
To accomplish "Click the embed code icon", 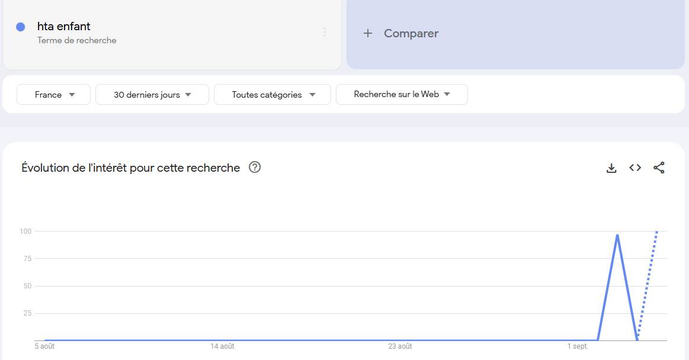I will coord(635,168).
